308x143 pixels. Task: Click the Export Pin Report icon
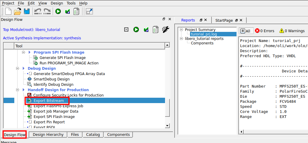30,122
